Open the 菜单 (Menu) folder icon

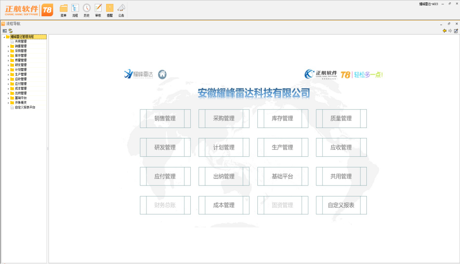63,8
